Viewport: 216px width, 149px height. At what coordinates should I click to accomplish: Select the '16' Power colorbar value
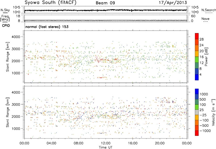(x=201, y=57)
